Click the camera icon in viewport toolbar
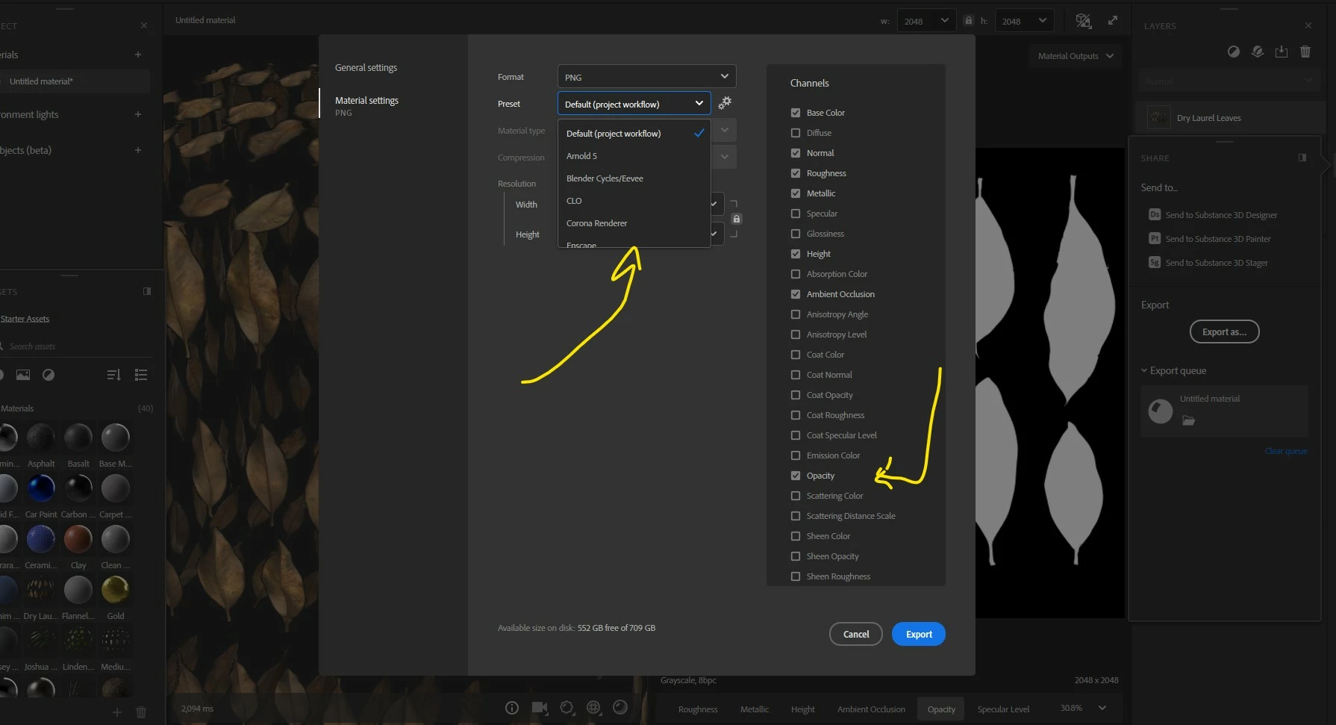 click(540, 707)
